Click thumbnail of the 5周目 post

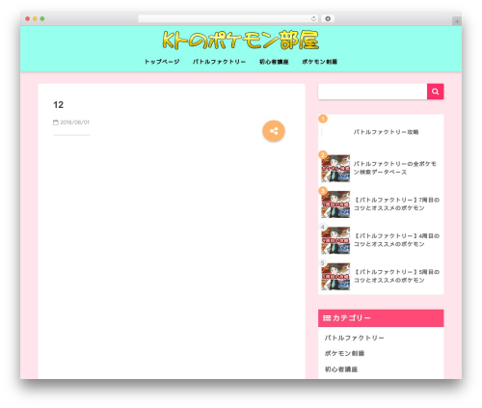click(335, 276)
